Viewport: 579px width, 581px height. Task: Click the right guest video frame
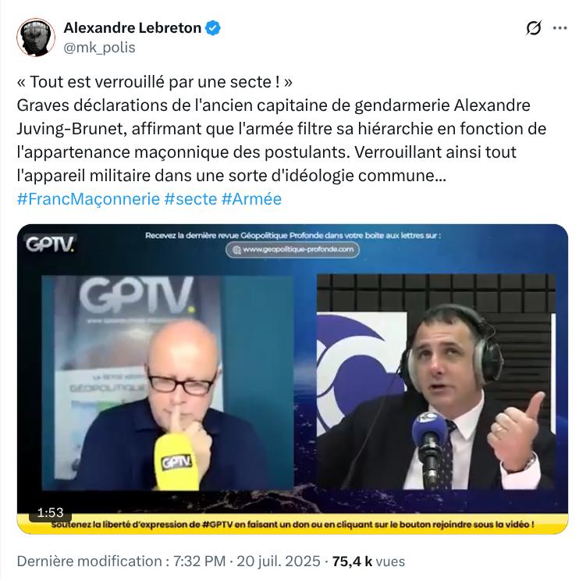tap(436, 382)
